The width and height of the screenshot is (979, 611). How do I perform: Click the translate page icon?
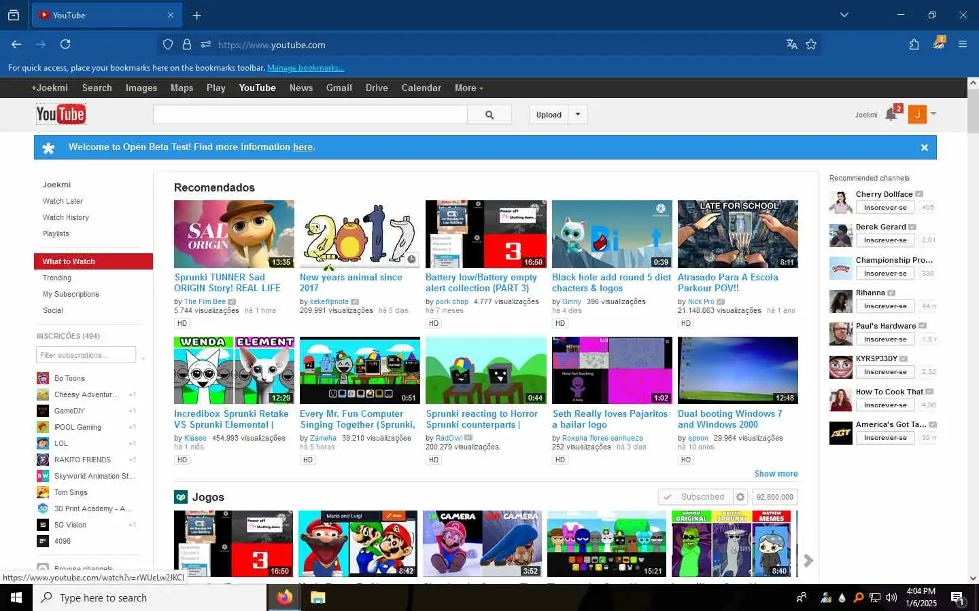point(791,44)
